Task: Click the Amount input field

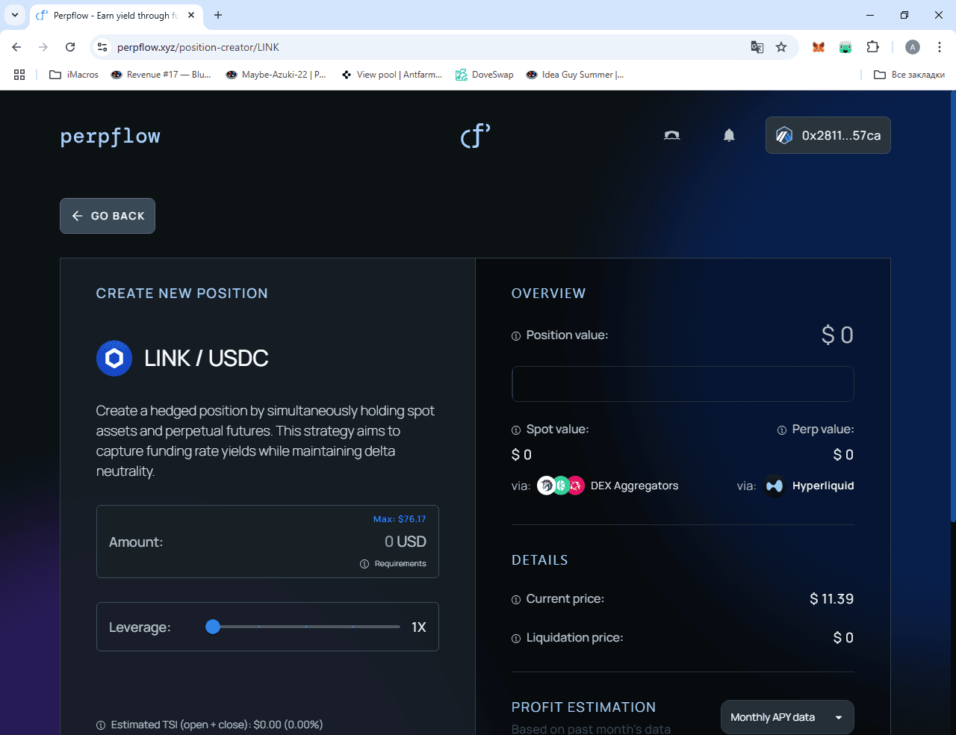Action: (267, 542)
